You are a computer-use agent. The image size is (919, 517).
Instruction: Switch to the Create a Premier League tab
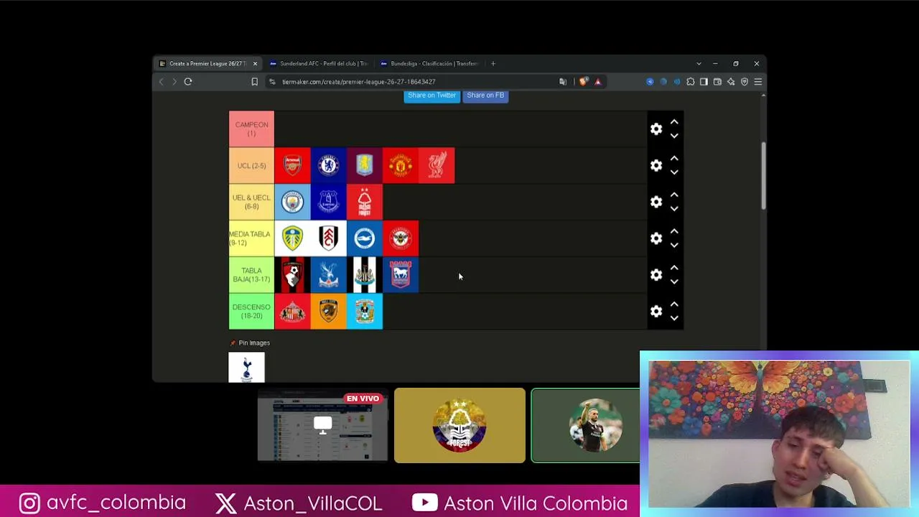tap(207, 64)
